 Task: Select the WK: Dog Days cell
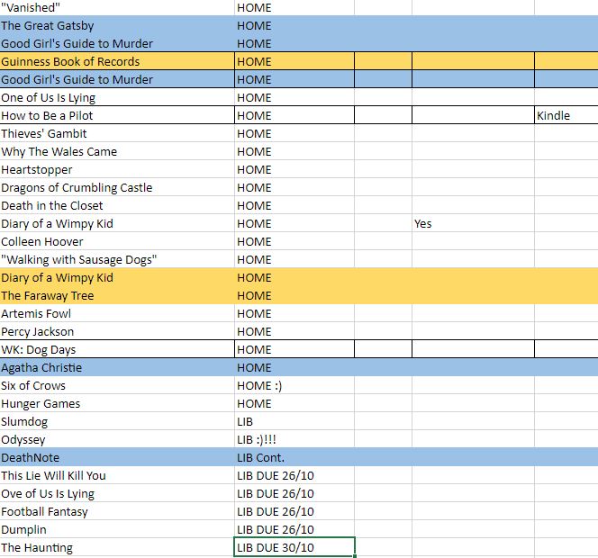coord(117,349)
